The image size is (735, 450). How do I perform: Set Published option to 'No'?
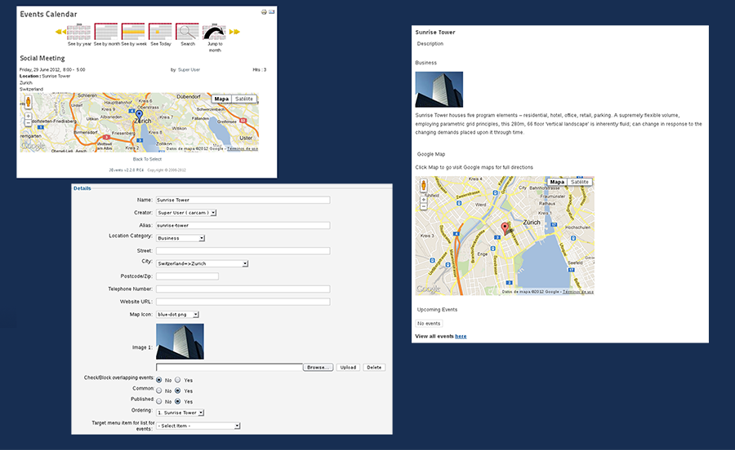[x=158, y=401]
